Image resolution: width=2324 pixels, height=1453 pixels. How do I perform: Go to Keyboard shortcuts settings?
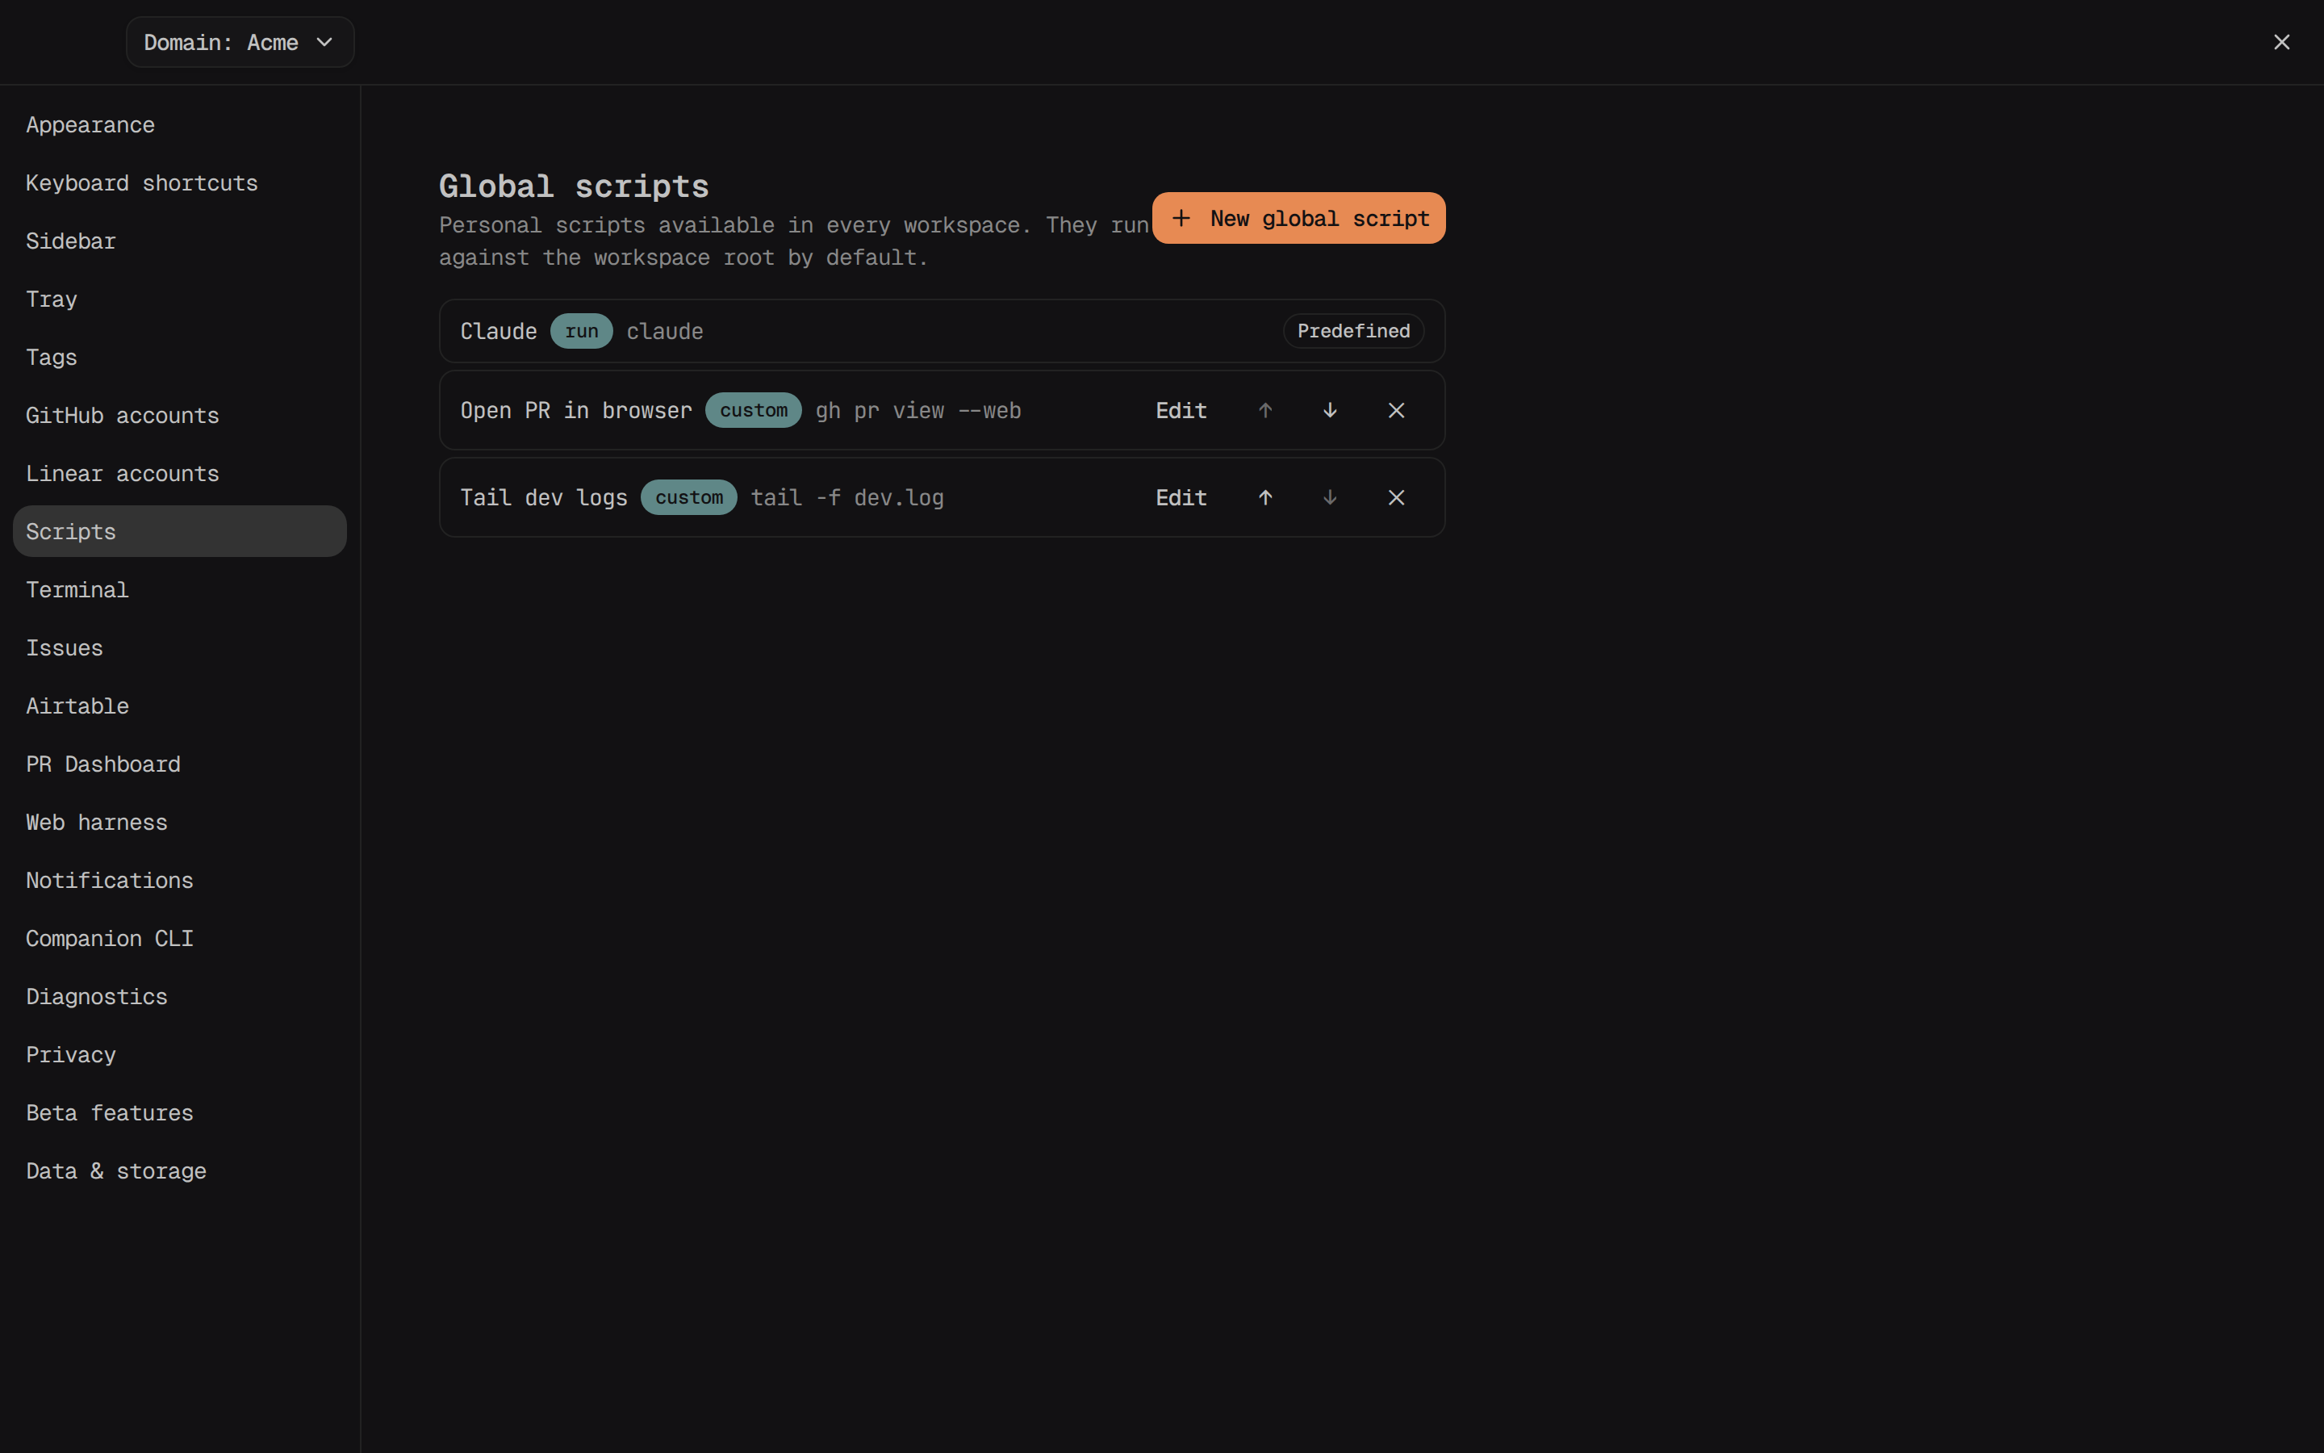click(x=180, y=182)
